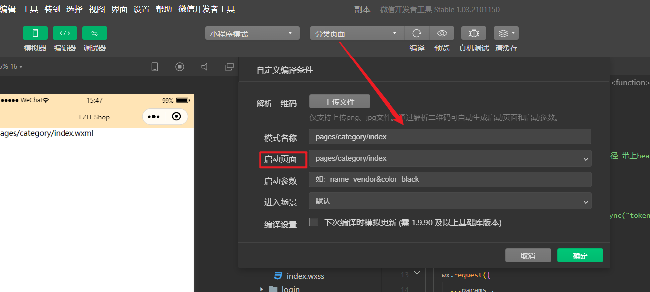Toggle the debugger panel (调试器)
The width and height of the screenshot is (650, 292).
point(95,33)
